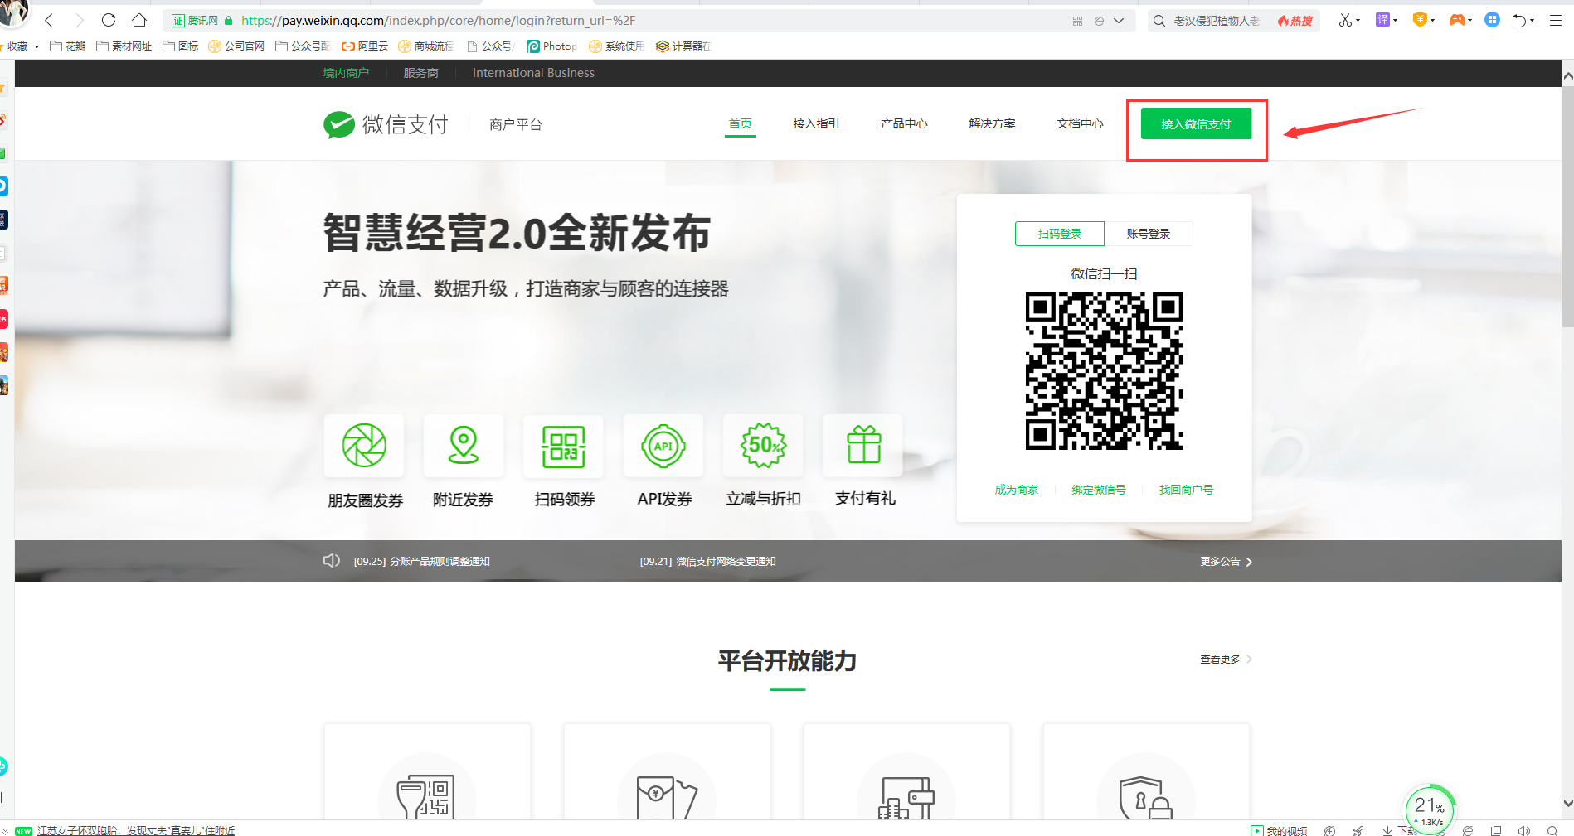The image size is (1574, 836).
Task: Click the 扫码领券 QR icon
Action: pyautogui.click(x=563, y=446)
